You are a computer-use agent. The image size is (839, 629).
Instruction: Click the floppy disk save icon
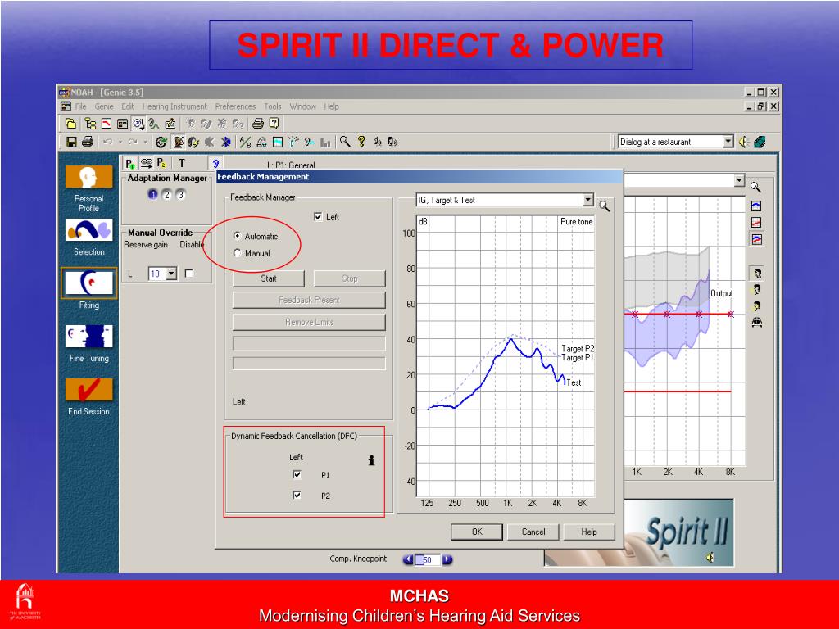pyautogui.click(x=71, y=142)
